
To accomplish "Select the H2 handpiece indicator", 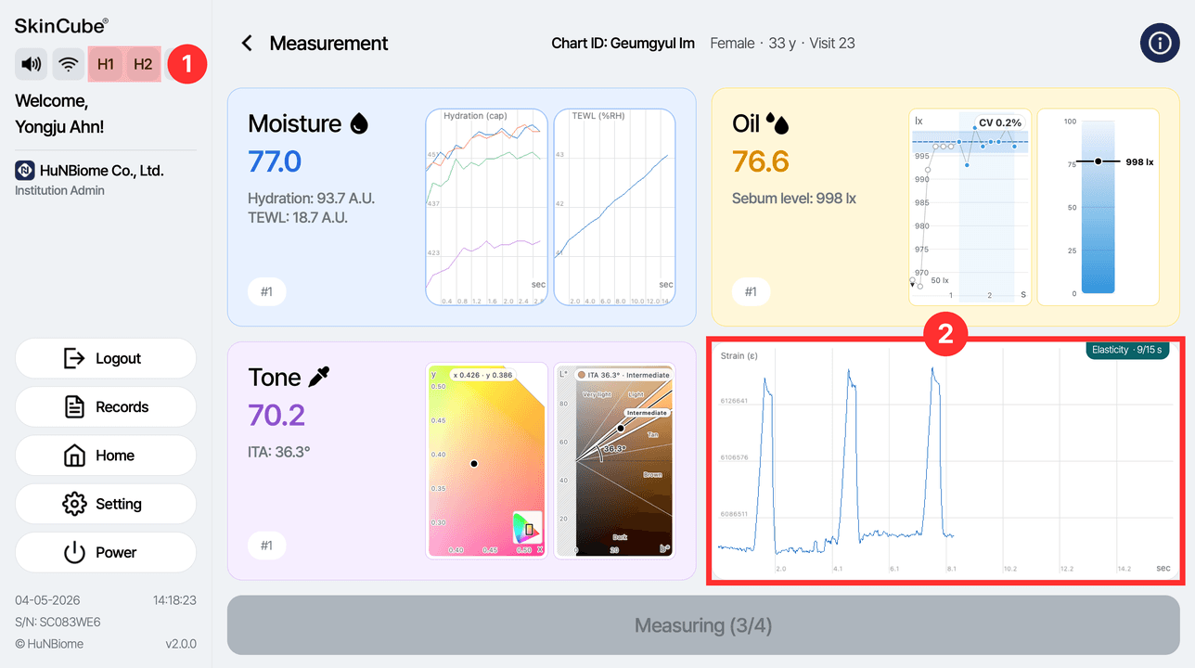I will click(143, 65).
